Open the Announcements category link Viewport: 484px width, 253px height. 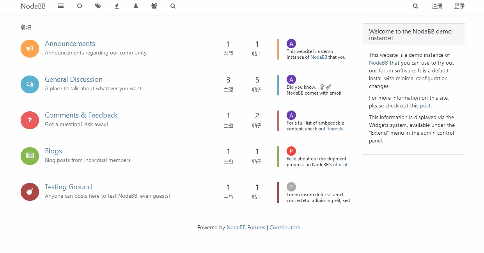click(70, 44)
